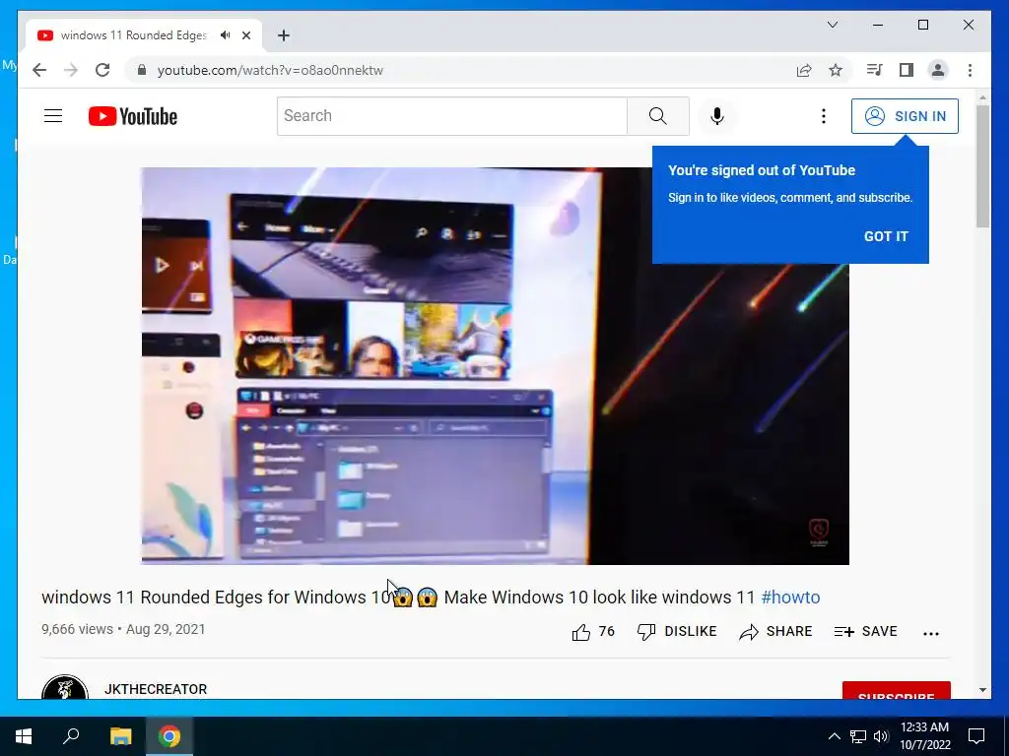Image resolution: width=1009 pixels, height=756 pixels.
Task: Subscribe to the JKTHECREATOR channel
Action: (896, 690)
